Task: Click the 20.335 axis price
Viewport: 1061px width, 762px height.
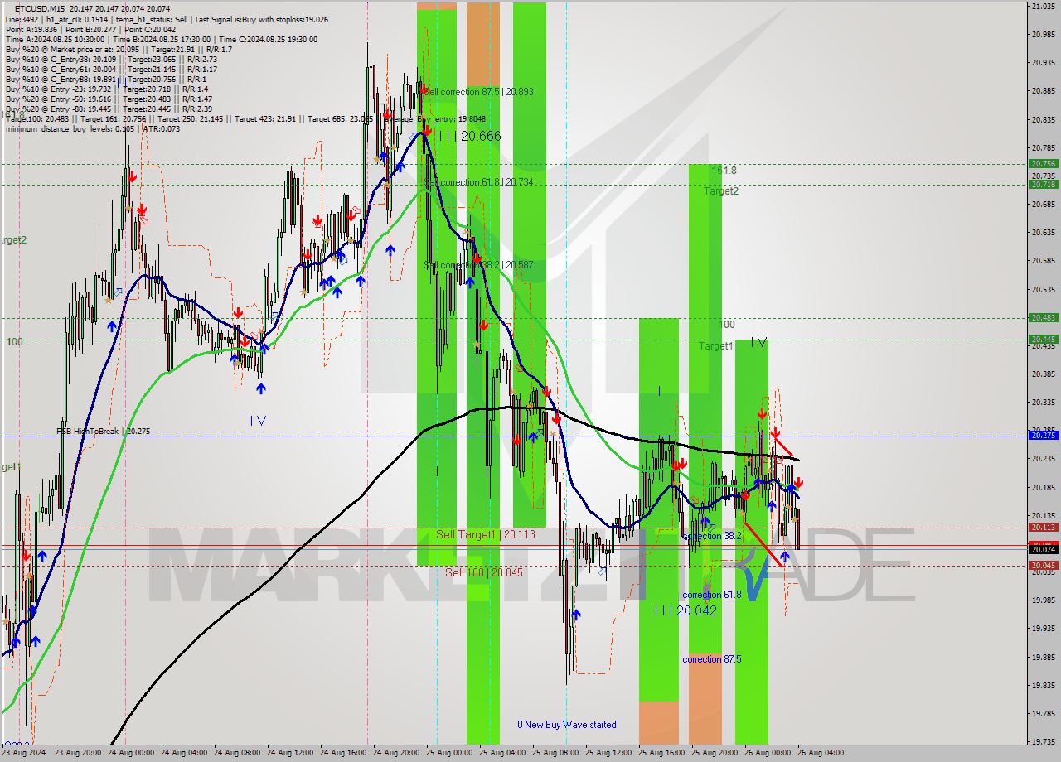Action: (x=1043, y=403)
